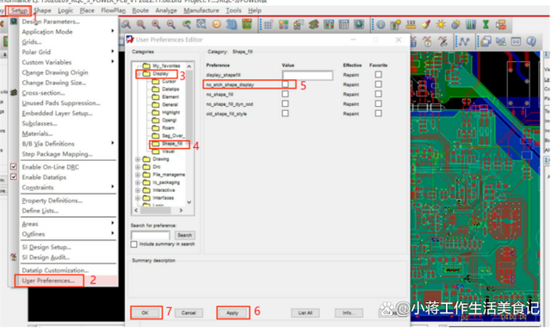Select the measure ruler 123 icon

click(x=411, y=25)
